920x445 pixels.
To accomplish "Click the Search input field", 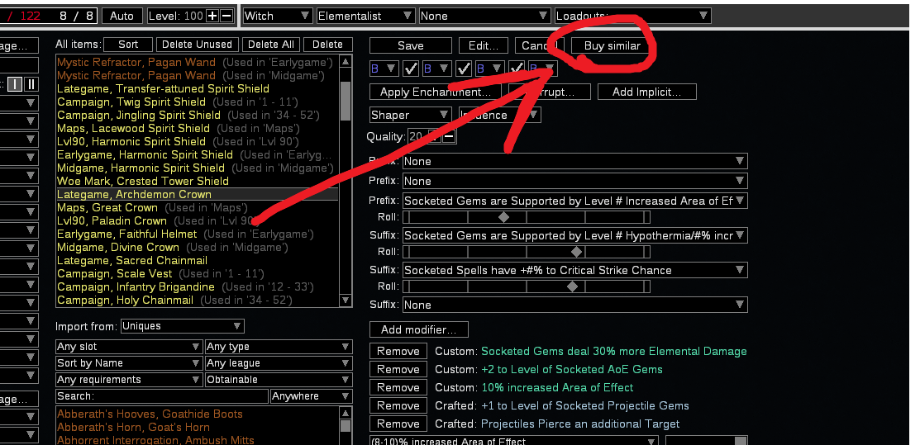I will 161,395.
